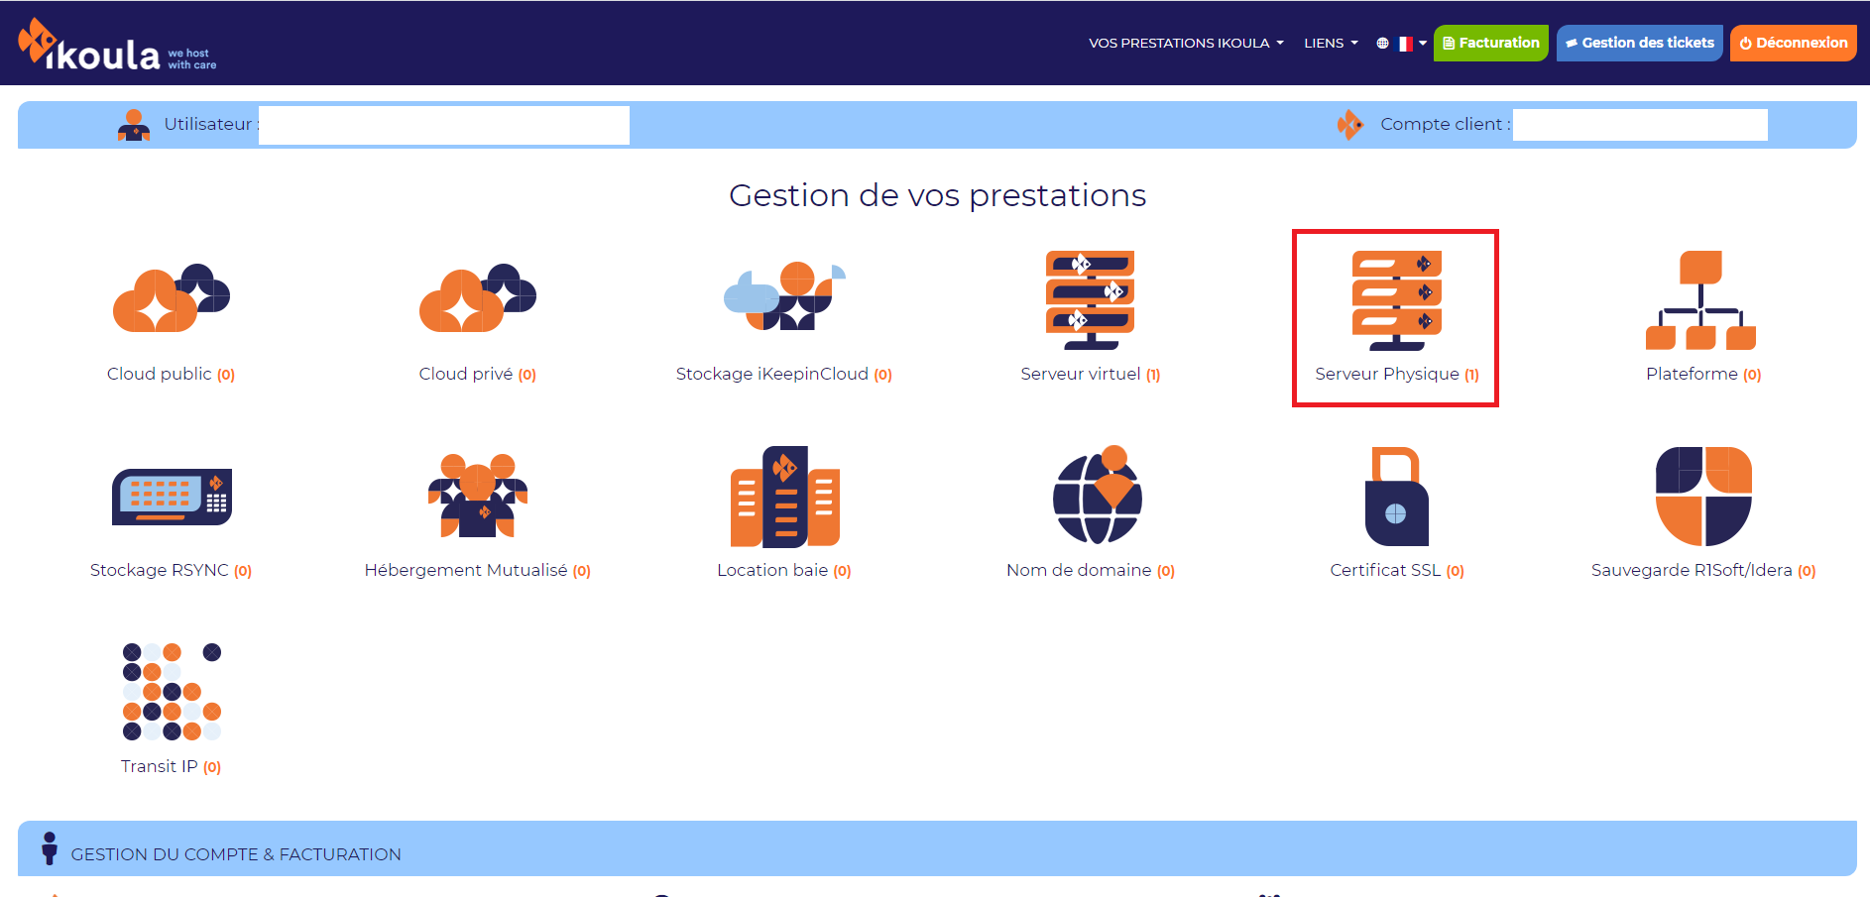This screenshot has width=1870, height=897.
Task: Click the Compte client fish icon
Action: tap(1349, 125)
